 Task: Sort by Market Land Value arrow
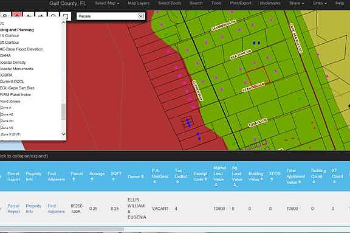click(x=216, y=185)
